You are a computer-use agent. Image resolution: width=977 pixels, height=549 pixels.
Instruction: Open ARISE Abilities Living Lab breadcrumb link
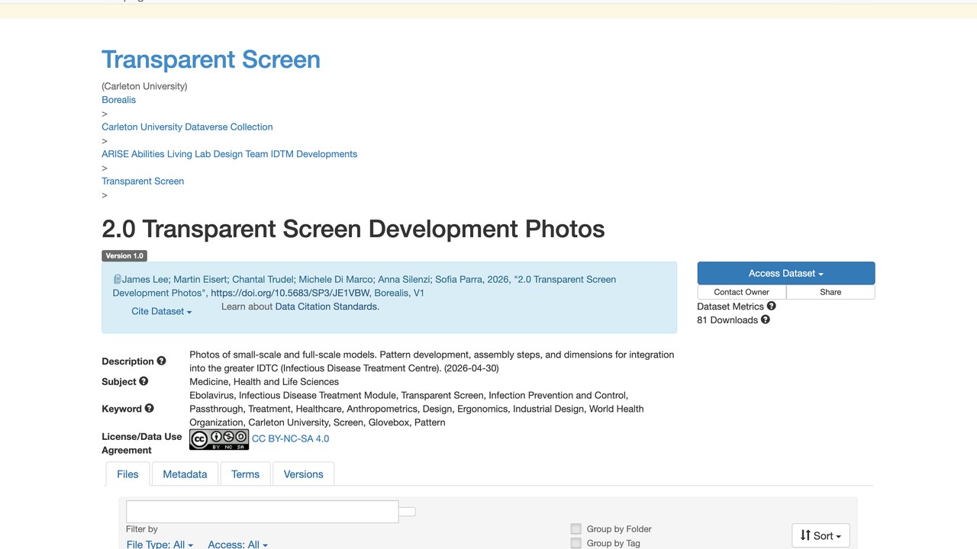[x=230, y=154]
